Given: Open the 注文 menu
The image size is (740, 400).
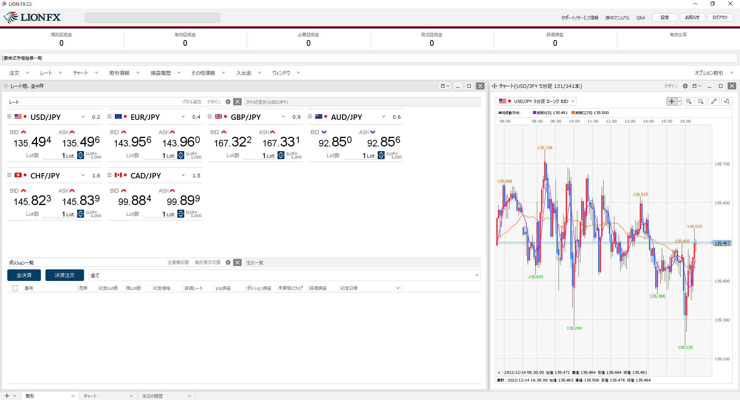Looking at the screenshot, I should pos(19,73).
